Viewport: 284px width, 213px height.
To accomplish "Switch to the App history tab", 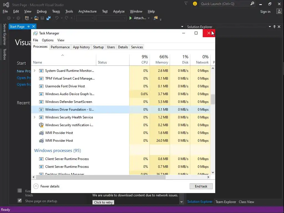I will [x=81, y=47].
